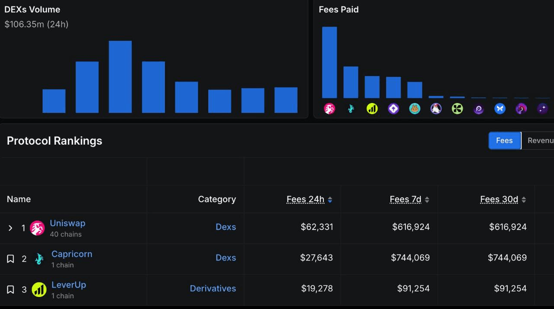Click the Uniswap logo in the rankings row
Image resolution: width=554 pixels, height=309 pixels.
[37, 228]
